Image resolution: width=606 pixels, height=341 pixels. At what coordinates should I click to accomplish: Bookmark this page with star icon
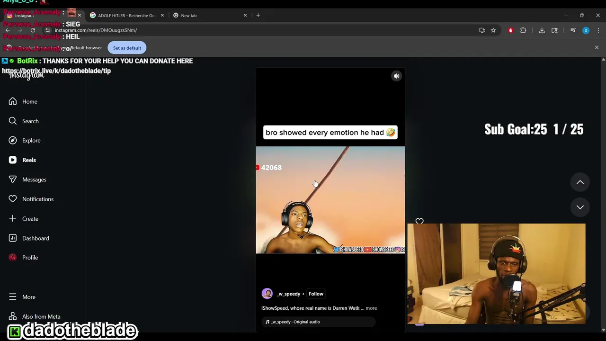tap(493, 30)
